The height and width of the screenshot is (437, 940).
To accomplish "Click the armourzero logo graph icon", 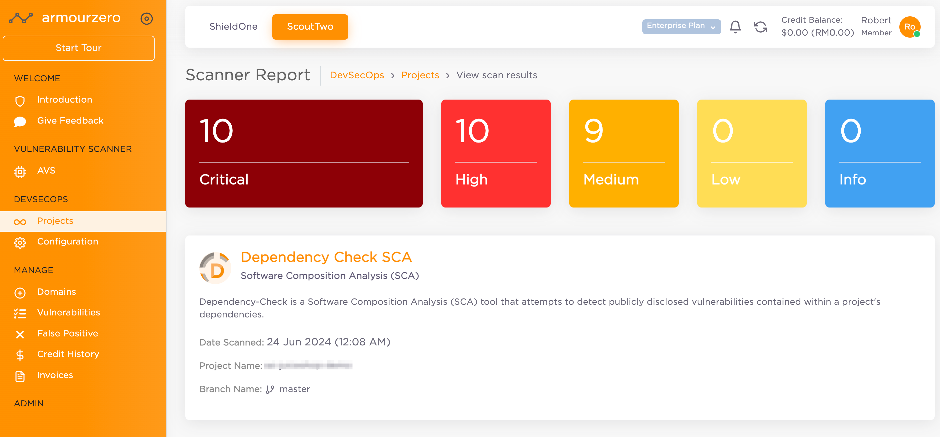I will point(21,18).
